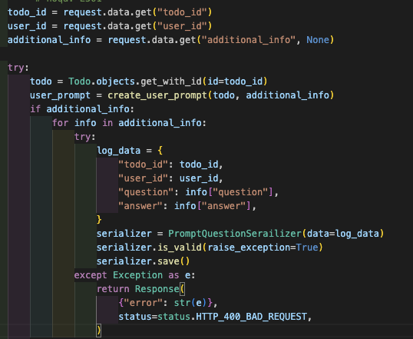Screen dimensions: 413x339
Task: Click user_prompt variable name
Action: click(61, 95)
